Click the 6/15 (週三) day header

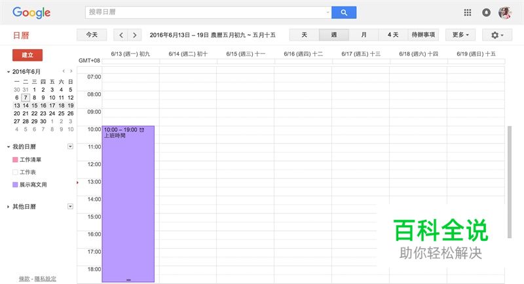[x=246, y=54]
